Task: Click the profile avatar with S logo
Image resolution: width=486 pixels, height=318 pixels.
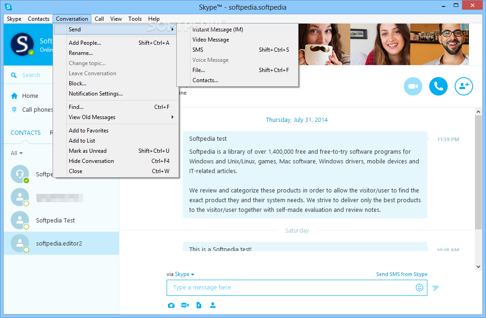Action: (22, 44)
